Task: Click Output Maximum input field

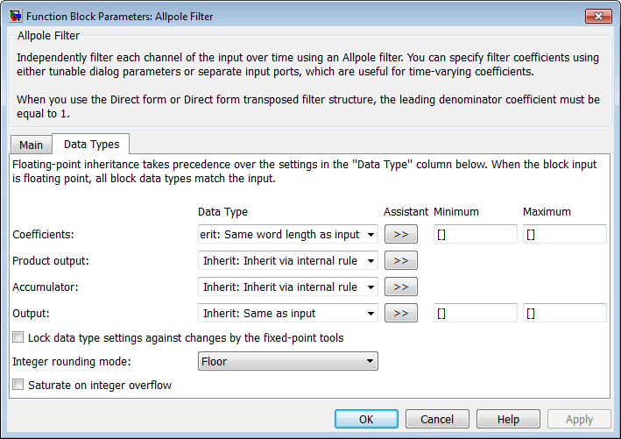Action: pyautogui.click(x=564, y=313)
